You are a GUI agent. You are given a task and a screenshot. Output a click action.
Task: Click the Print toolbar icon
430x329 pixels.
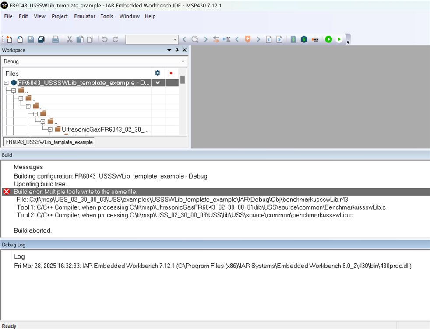pos(56,39)
